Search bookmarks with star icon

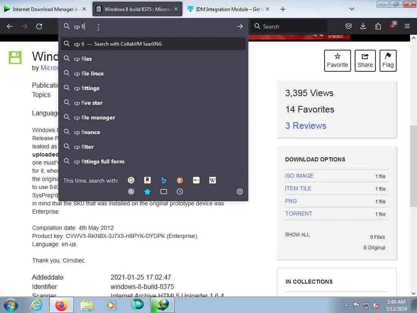(x=147, y=192)
